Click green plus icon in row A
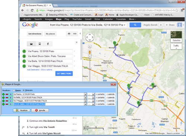Image resolution: width=186 pixels, height=136 pixels. 3,94
